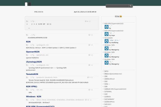The width and height of the screenshot is (161, 107).
Task: Open the N2N VPN (SupernodeV1V2) post title in main column
Action: (40, 106)
